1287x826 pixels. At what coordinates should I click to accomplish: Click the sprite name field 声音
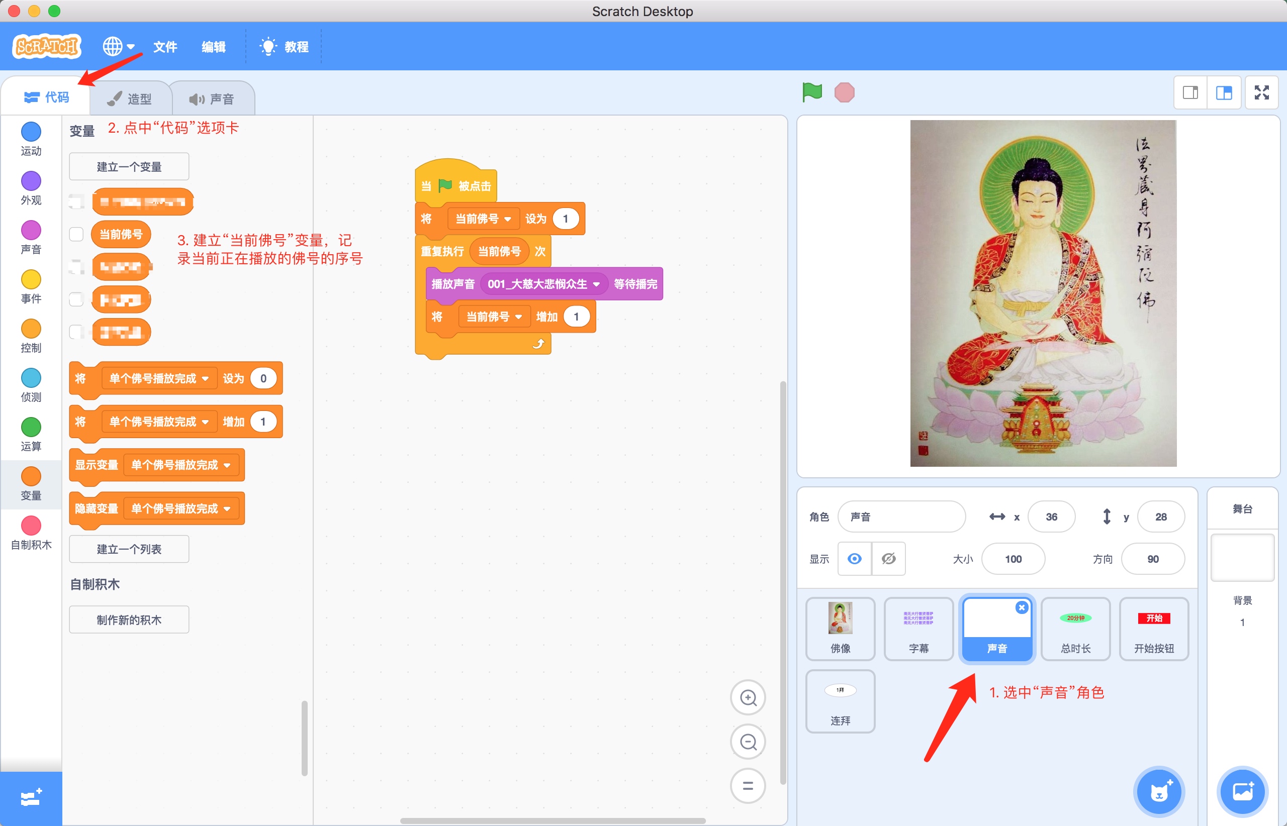pyautogui.click(x=901, y=517)
